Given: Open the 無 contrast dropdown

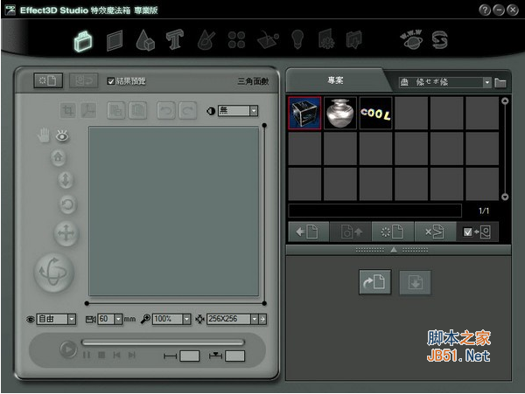Looking at the screenshot, I should point(238,111).
